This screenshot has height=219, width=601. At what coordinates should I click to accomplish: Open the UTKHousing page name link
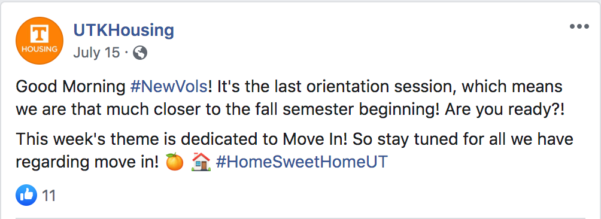[x=124, y=31]
